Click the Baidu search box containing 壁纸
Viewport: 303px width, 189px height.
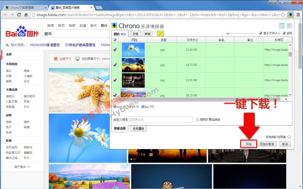click(76, 34)
